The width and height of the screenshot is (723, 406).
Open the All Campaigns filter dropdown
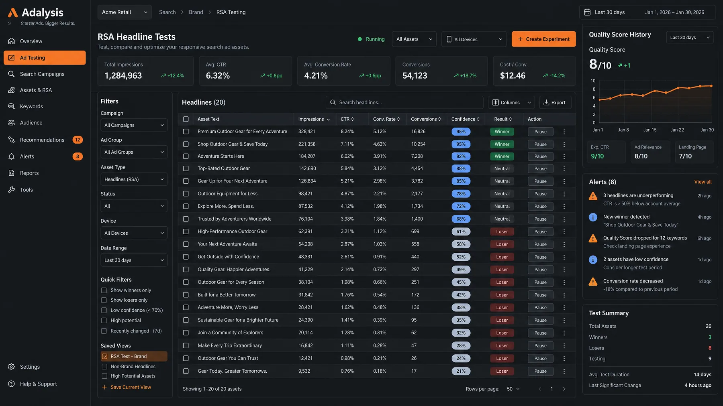coord(134,125)
